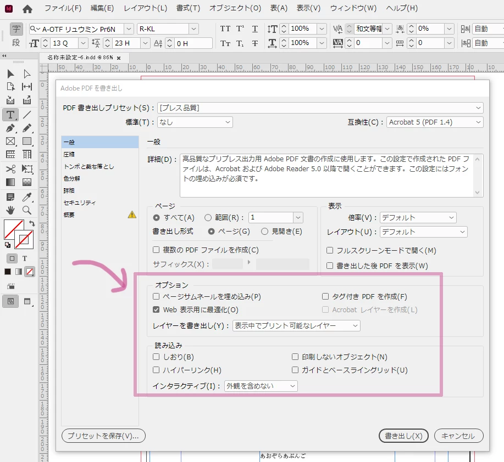The width and height of the screenshot is (504, 462).
Task: Open PDF 書き出しプリセット dropdown
Action: (x=320, y=108)
